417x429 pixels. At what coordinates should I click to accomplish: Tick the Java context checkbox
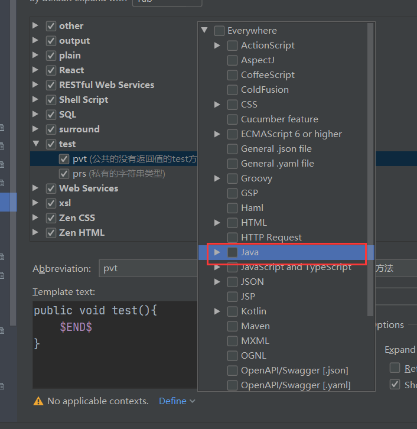[233, 252]
